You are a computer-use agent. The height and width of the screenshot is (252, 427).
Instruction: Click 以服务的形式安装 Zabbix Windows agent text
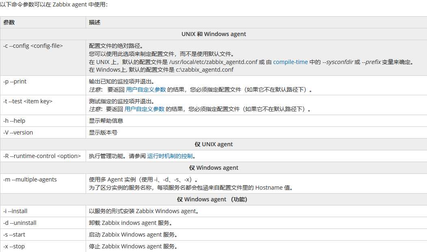(144, 211)
